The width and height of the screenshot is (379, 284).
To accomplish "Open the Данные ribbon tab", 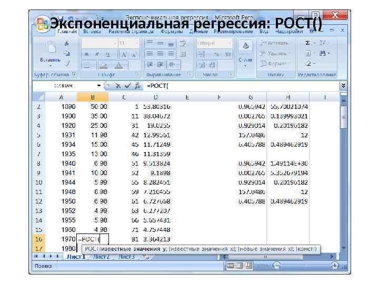I will [198, 32].
